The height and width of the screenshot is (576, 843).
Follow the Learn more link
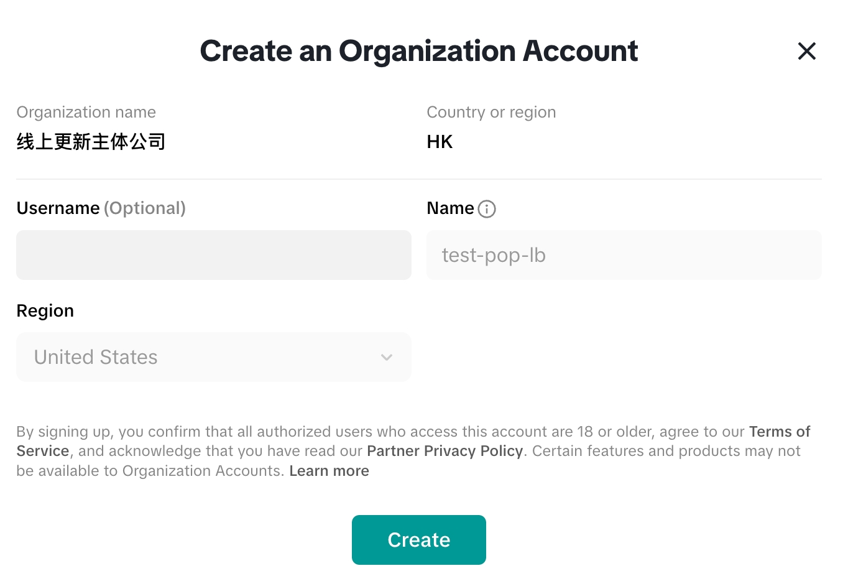coord(329,471)
